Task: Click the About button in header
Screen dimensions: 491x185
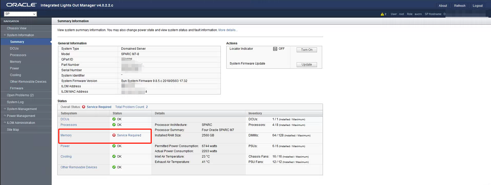Action: pyautogui.click(x=443, y=6)
